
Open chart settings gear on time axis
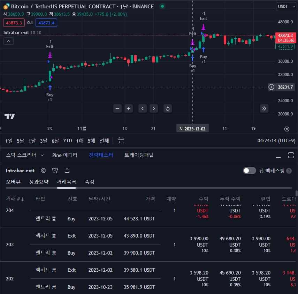pyautogui.click(x=286, y=129)
